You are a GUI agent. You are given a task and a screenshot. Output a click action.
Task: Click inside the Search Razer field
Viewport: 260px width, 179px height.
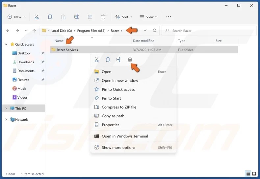tap(209, 30)
